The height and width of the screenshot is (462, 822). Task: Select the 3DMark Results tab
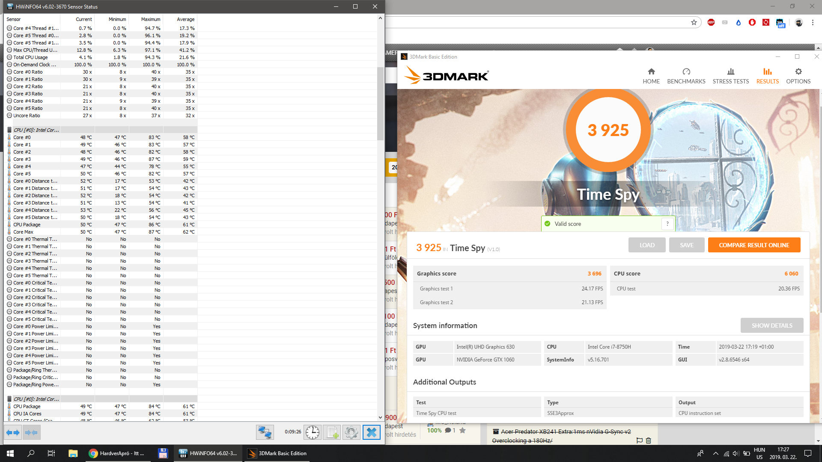(x=768, y=76)
